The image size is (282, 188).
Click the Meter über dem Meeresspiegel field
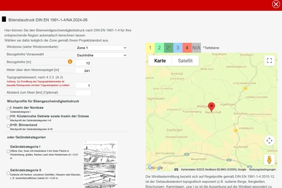tap(83, 70)
